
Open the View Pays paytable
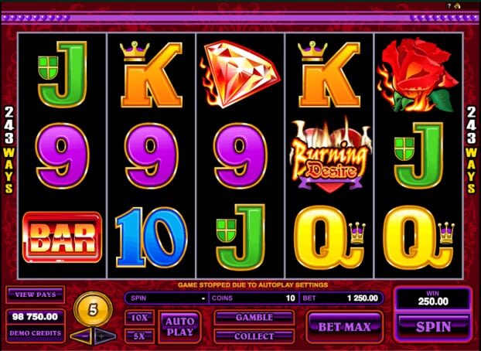[x=36, y=295]
